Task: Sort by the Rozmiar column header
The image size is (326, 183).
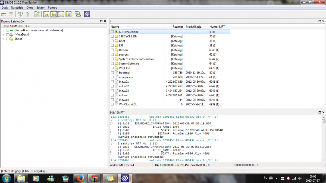Action: (x=174, y=27)
